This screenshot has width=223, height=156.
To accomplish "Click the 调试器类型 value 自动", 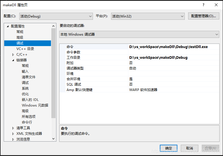I will (133, 68).
